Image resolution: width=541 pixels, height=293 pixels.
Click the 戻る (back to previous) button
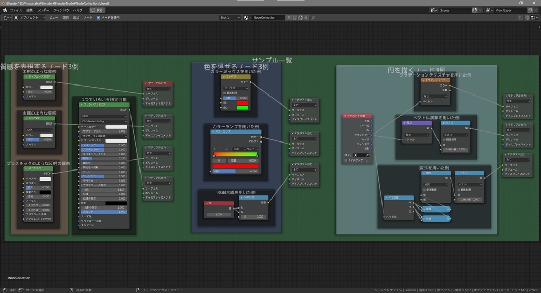point(97,10)
